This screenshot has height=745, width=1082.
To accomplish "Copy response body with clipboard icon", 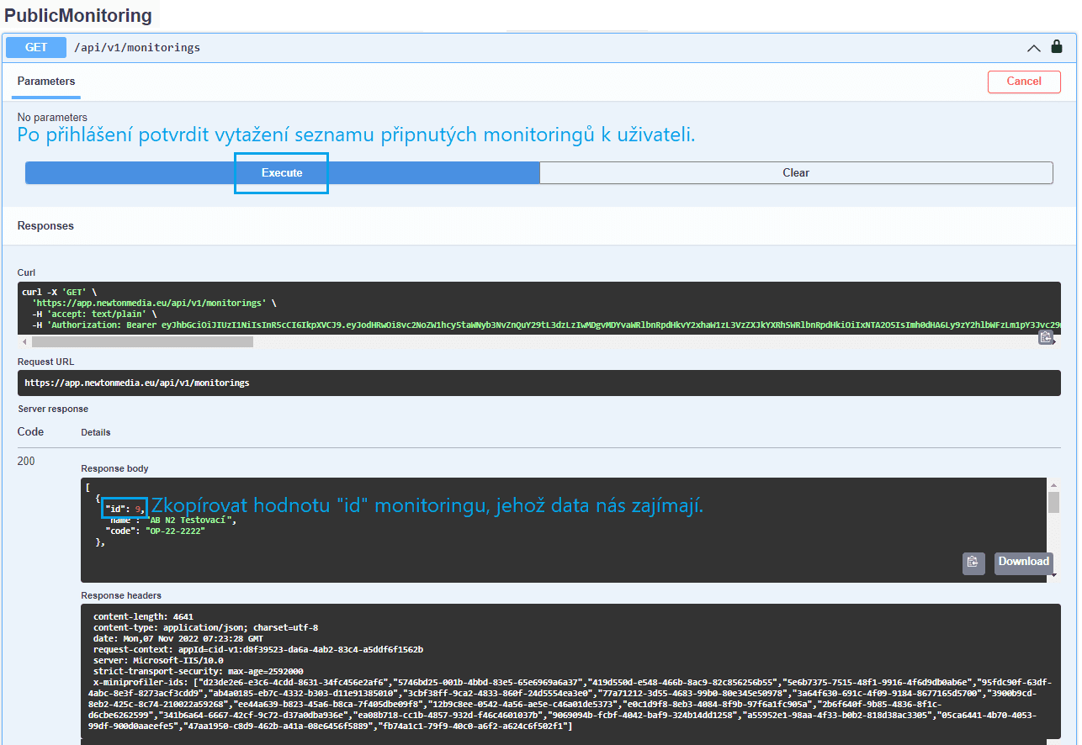I will [x=973, y=563].
